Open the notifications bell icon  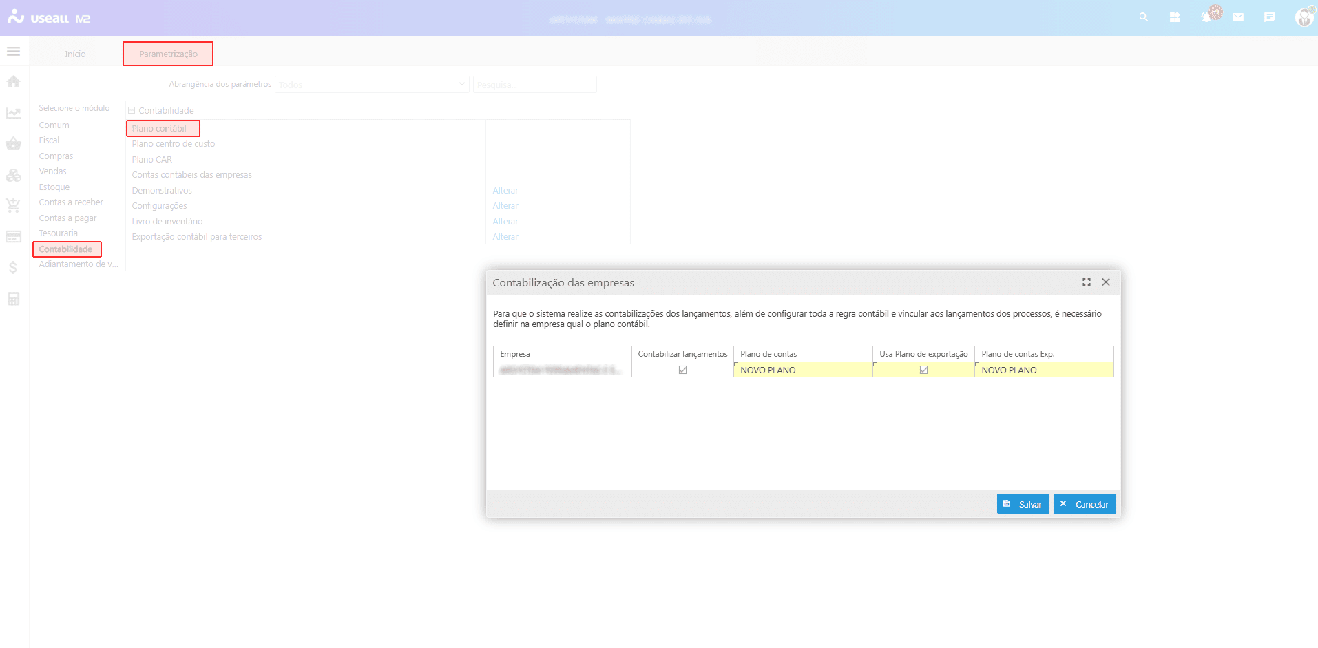(x=1206, y=17)
